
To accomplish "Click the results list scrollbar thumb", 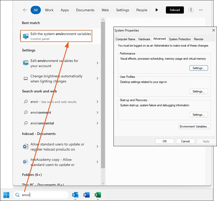I will point(103,95).
